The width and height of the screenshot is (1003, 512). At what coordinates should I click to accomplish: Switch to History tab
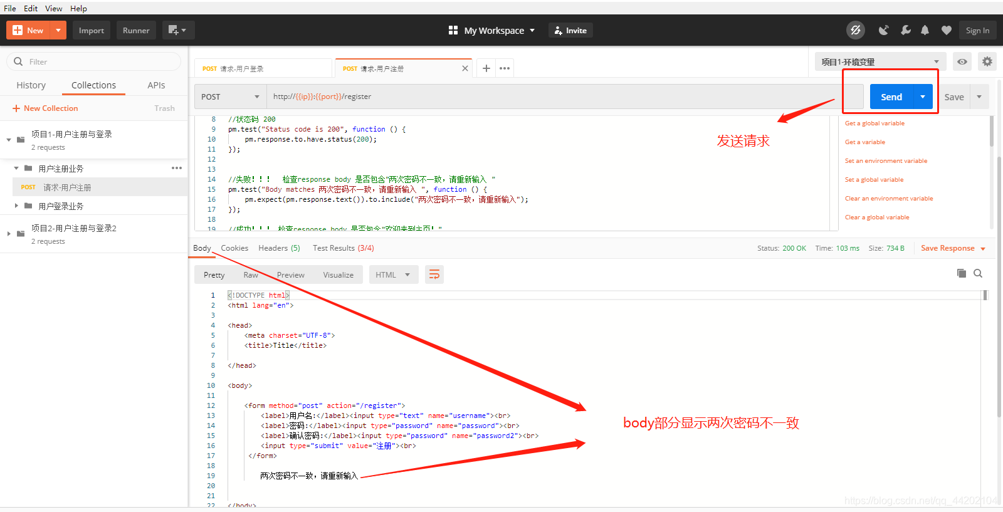(x=31, y=85)
